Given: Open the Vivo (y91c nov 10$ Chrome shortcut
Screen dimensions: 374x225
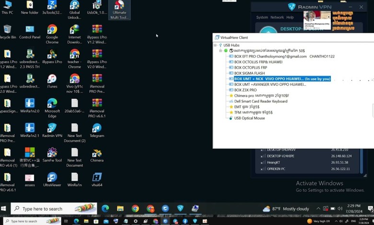Looking at the screenshot, I should point(74,83).
